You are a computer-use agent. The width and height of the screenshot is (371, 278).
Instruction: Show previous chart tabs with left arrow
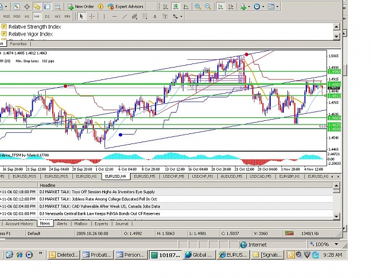pos(332,177)
